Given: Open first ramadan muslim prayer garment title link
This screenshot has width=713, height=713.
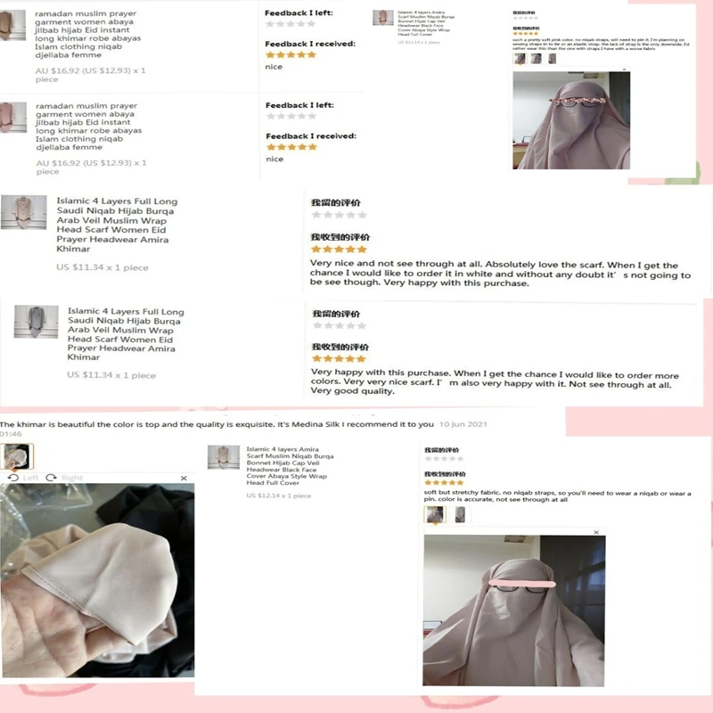Looking at the screenshot, I should pyautogui.click(x=87, y=34).
